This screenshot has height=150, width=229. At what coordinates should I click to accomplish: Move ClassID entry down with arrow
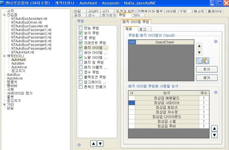[199, 53]
